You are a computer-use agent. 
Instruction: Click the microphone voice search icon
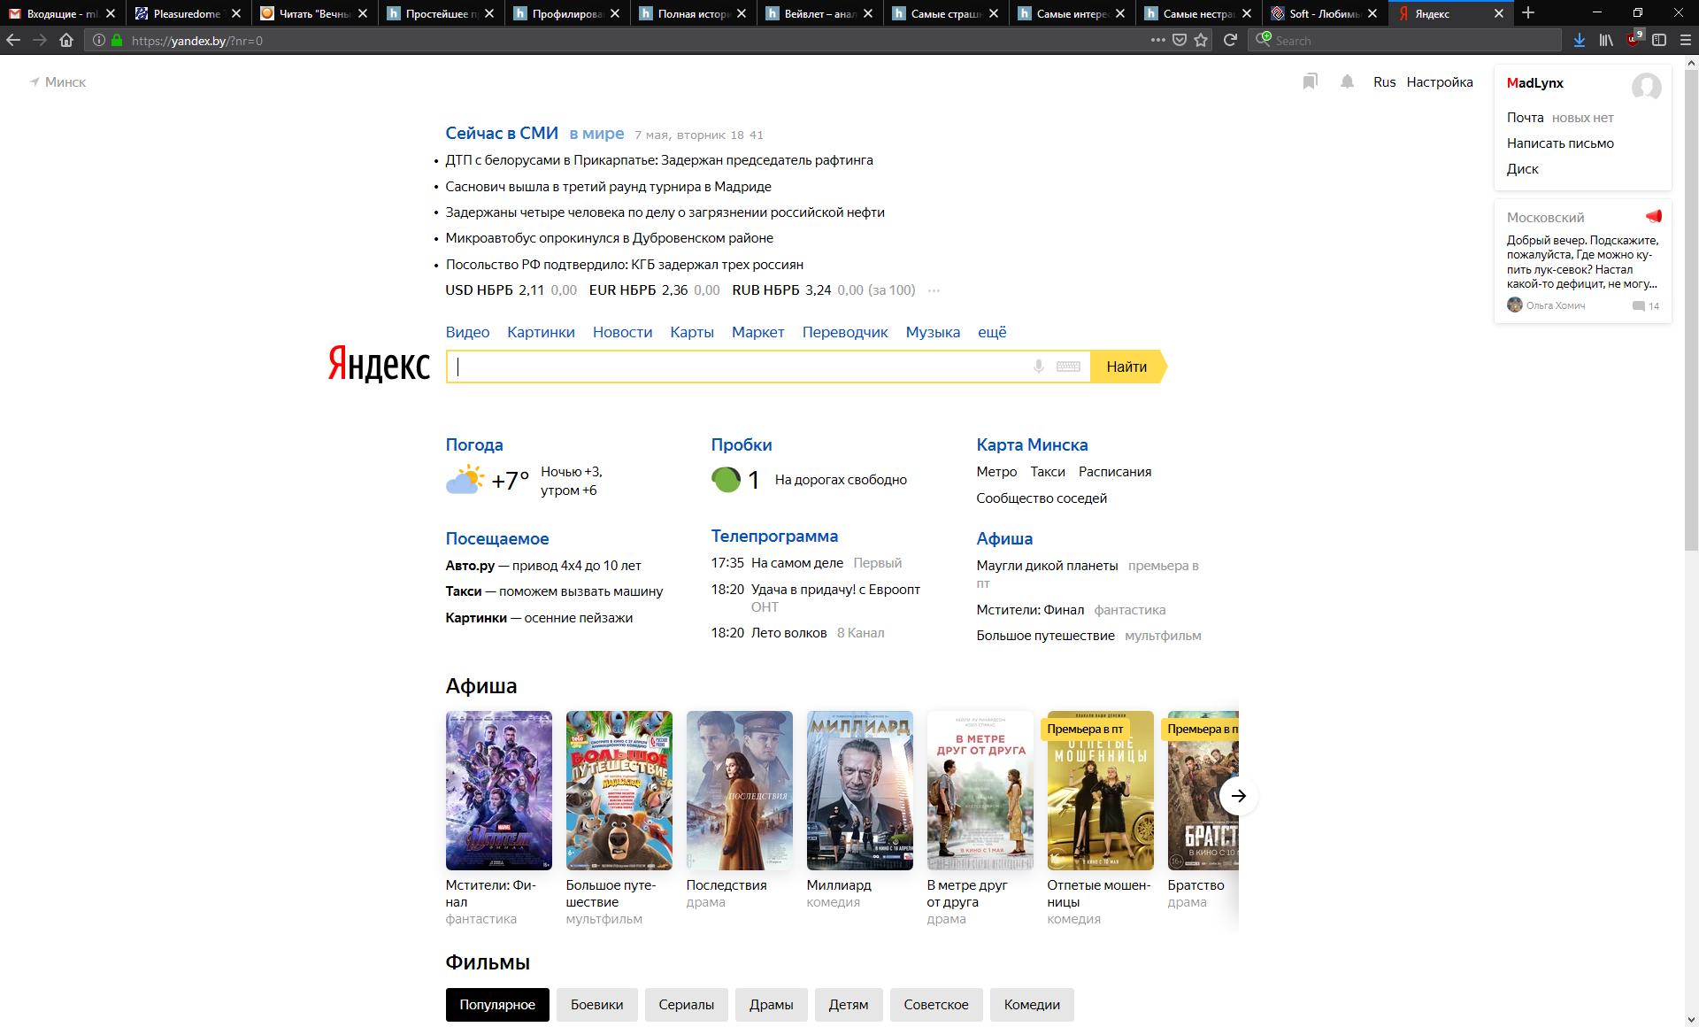[x=1038, y=367]
